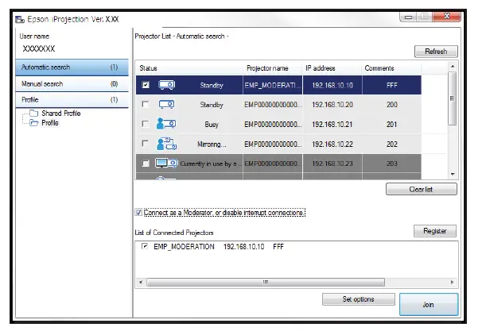Click the Mirroring... status text
The image size is (486, 335).
[212, 144]
